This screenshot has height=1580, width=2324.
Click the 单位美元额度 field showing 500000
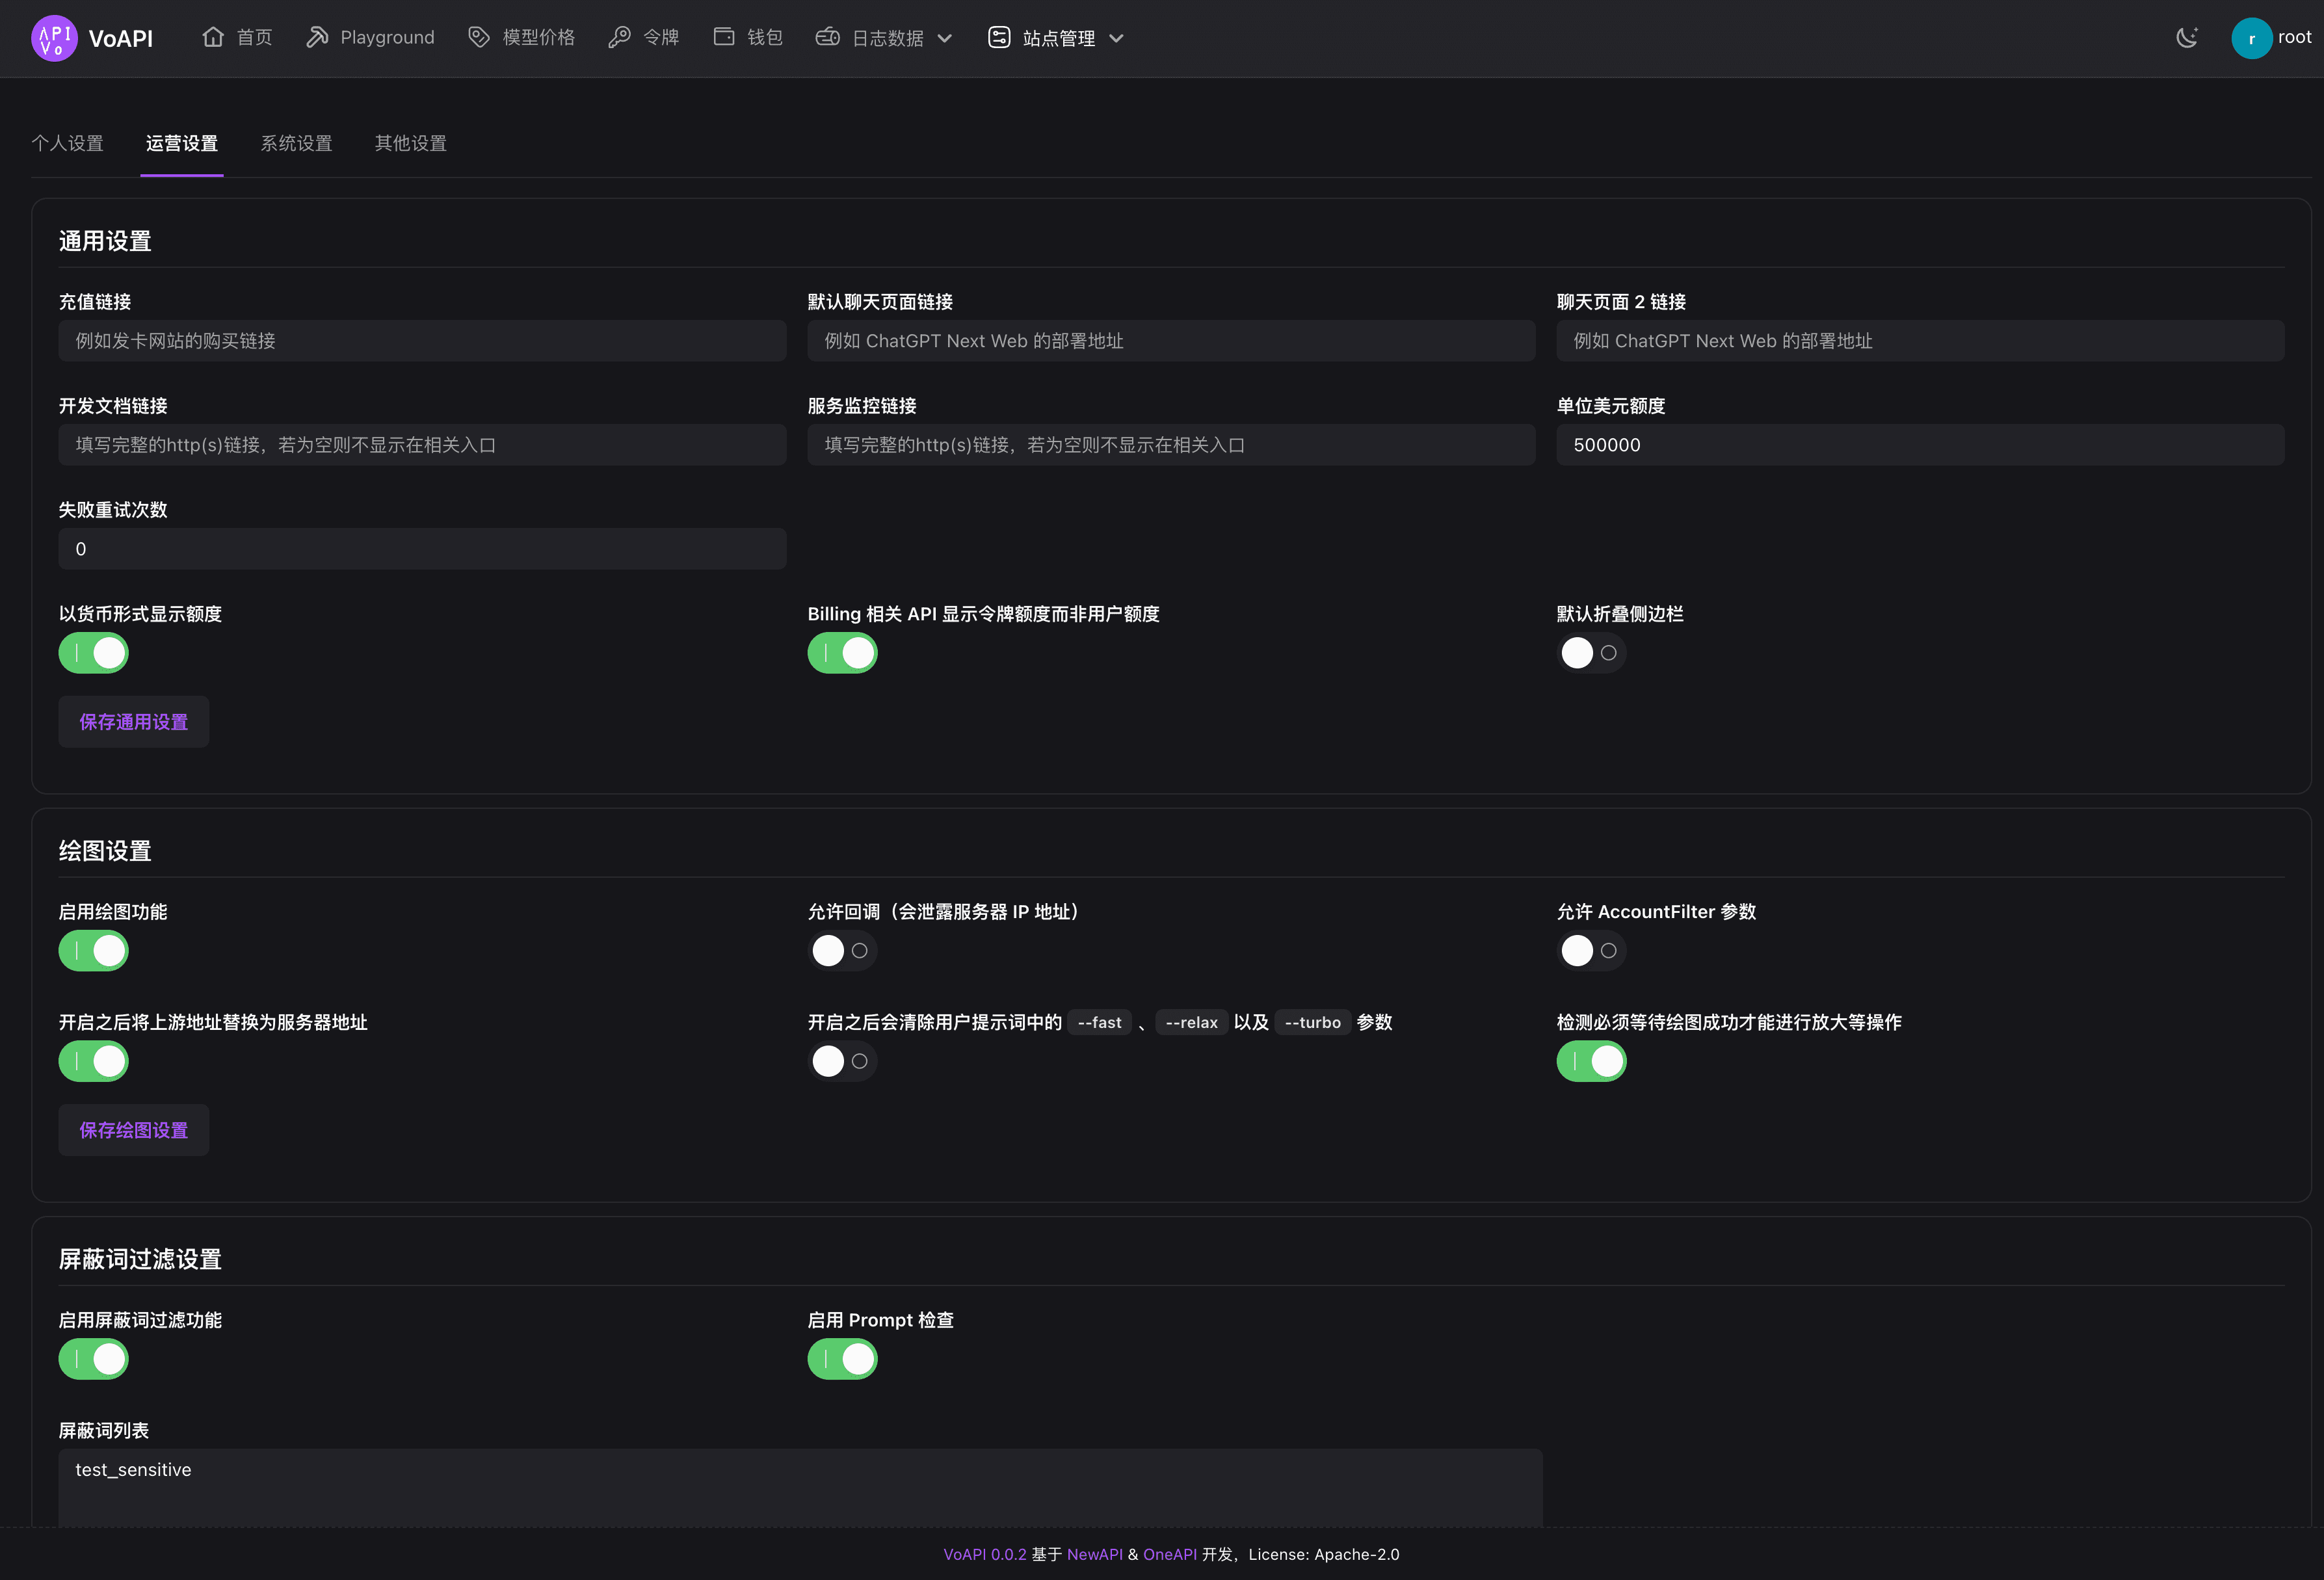tap(1921, 445)
